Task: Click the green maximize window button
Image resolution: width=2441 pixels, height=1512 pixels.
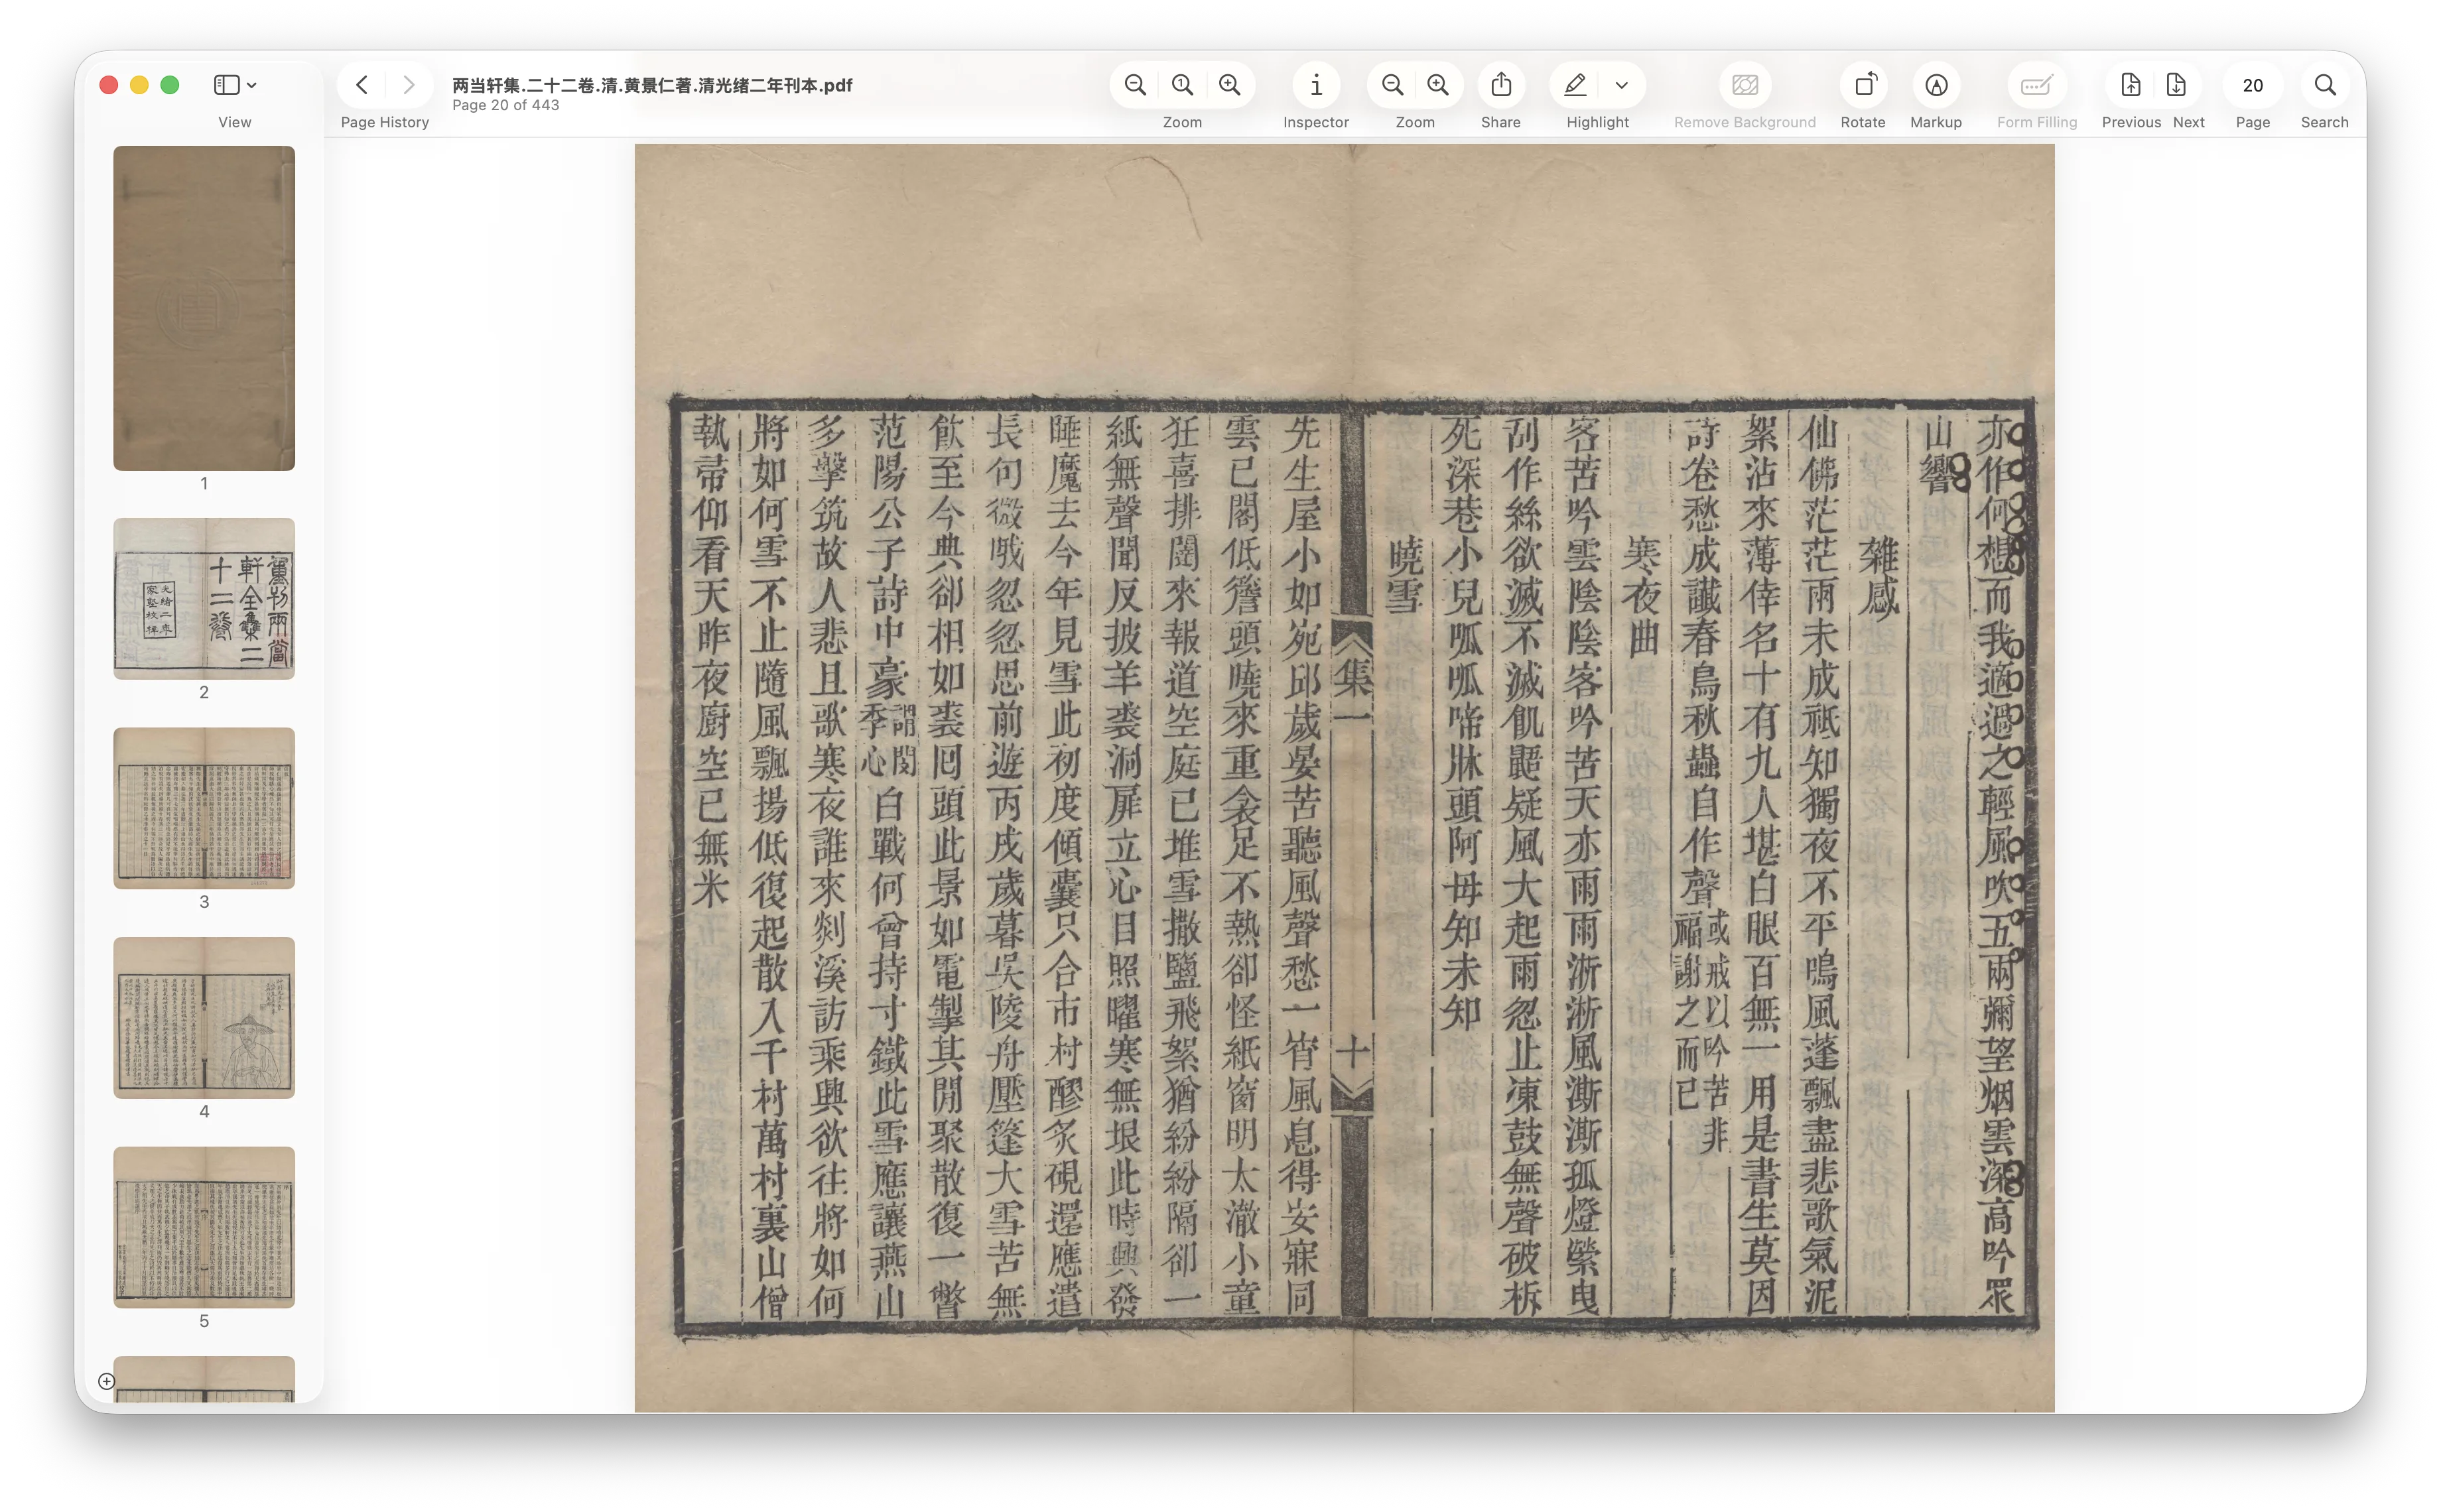Action: tap(170, 85)
